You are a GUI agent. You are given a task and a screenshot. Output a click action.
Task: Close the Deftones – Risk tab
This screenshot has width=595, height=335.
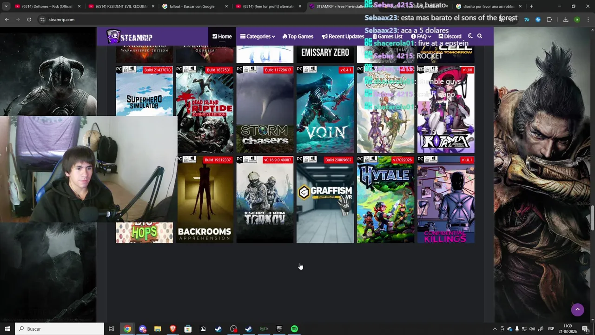[x=79, y=7]
